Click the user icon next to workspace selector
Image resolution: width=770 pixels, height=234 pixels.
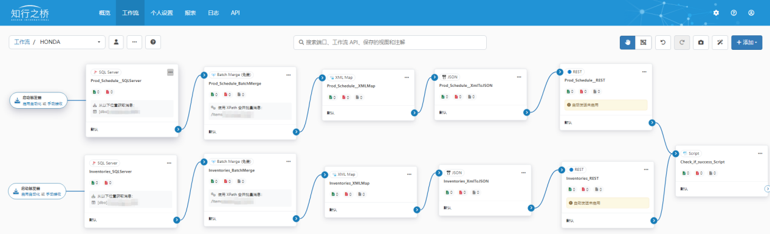[116, 43]
